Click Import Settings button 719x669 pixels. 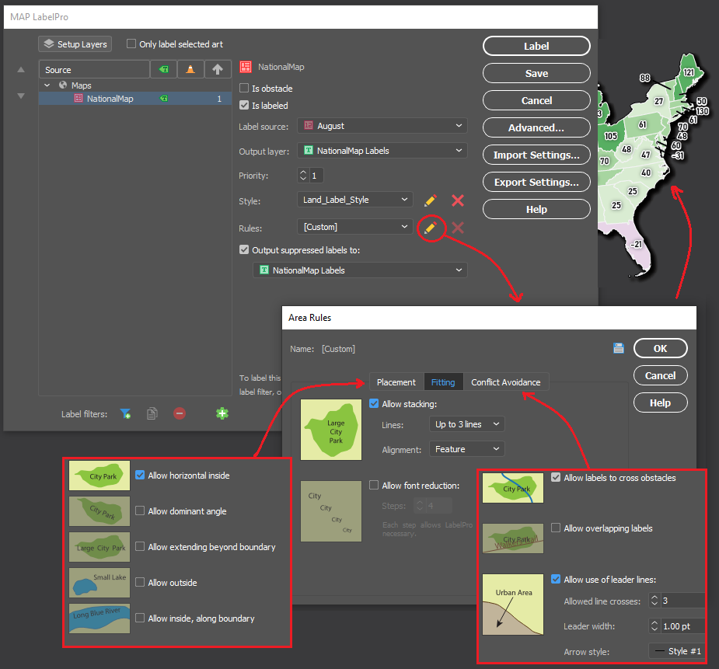click(x=536, y=155)
